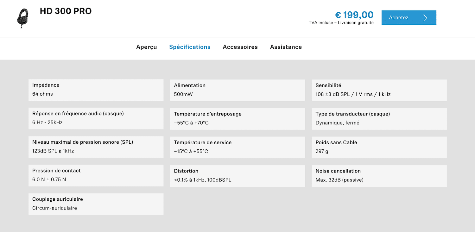The image size is (475, 232).
Task: Click the Impédance label
Action: click(x=46, y=85)
